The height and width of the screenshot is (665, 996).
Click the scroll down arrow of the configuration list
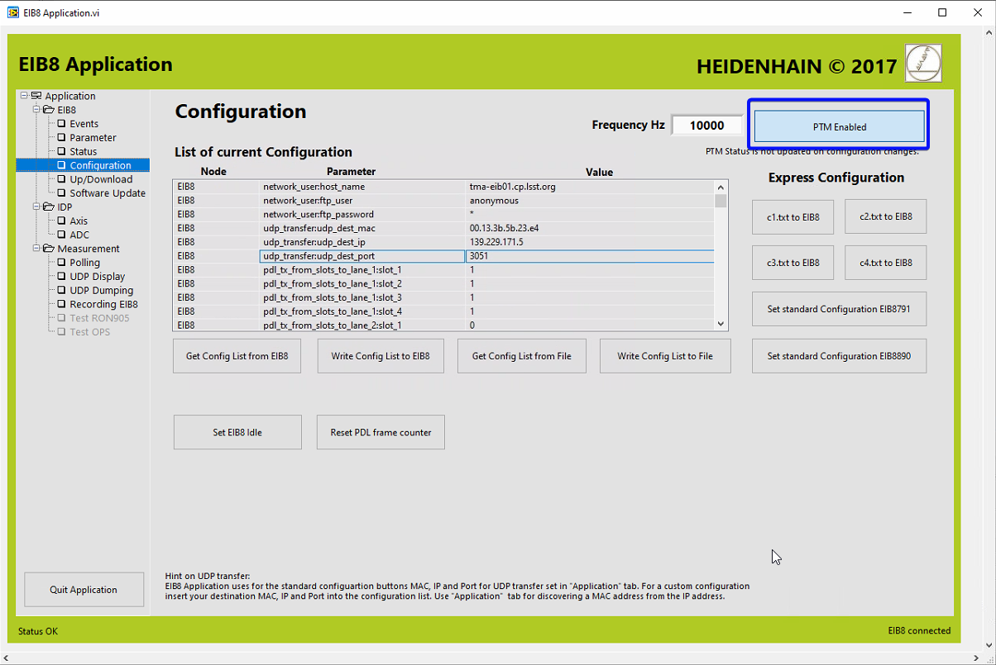coord(721,325)
